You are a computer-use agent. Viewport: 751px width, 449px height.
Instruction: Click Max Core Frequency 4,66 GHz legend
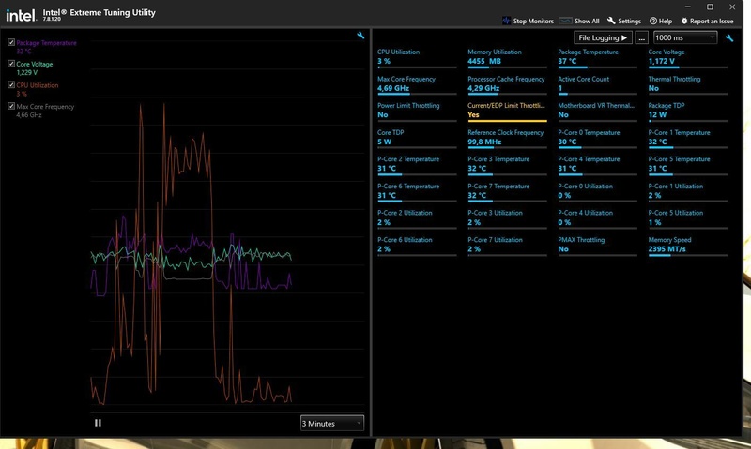[x=45, y=111]
